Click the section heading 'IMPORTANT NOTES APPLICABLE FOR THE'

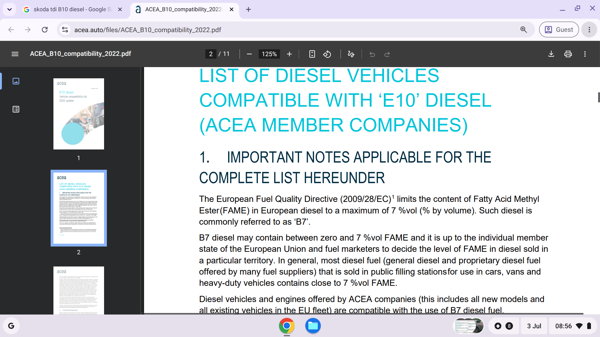(359, 157)
